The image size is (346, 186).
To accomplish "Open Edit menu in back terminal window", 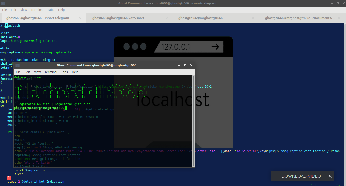I will coord(13,10).
